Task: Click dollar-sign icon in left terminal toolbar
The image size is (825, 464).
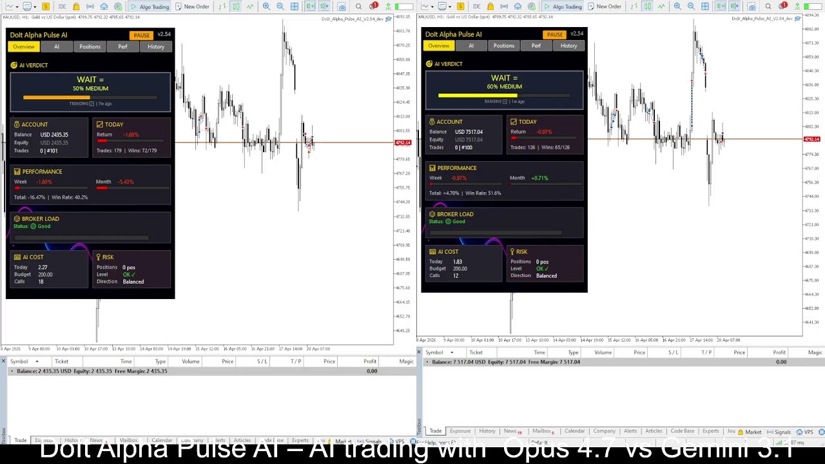Action: click(x=46, y=6)
